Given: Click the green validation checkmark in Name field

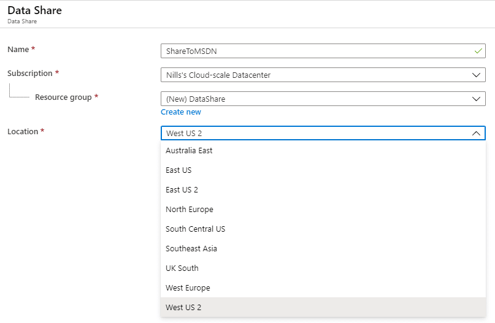Looking at the screenshot, I should pyautogui.click(x=478, y=51).
